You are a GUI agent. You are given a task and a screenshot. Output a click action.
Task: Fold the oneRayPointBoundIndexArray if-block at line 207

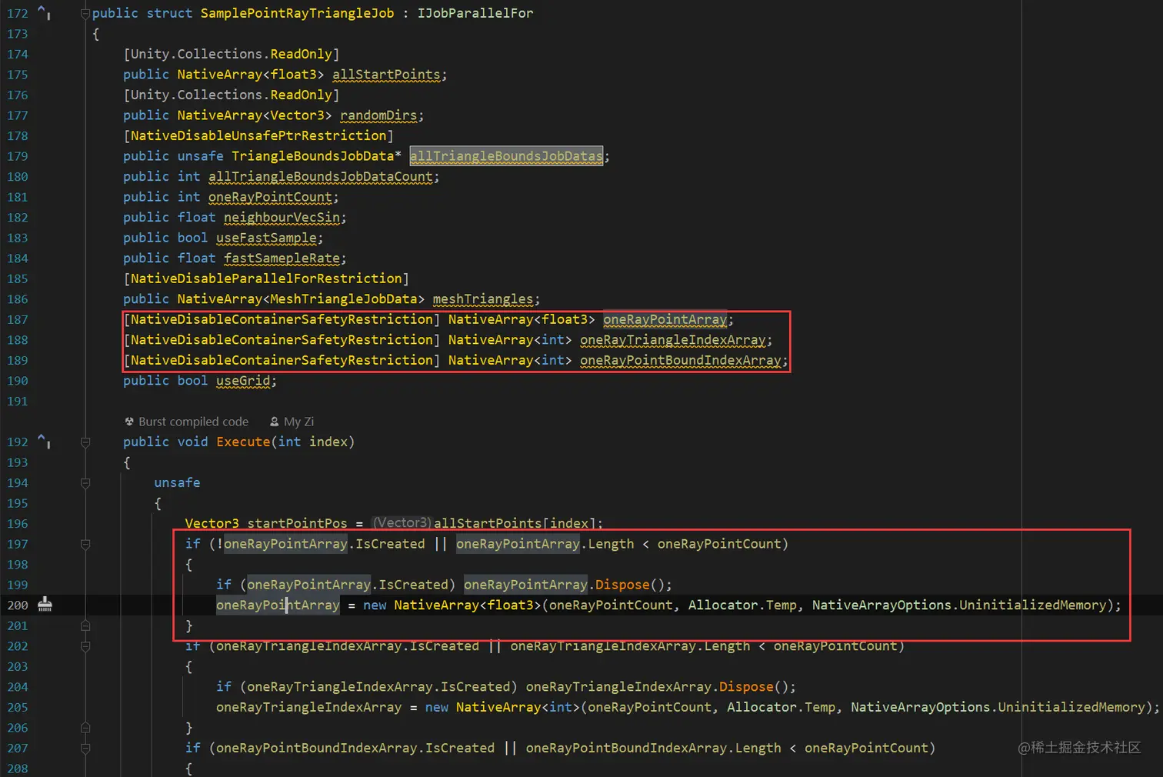(x=85, y=748)
